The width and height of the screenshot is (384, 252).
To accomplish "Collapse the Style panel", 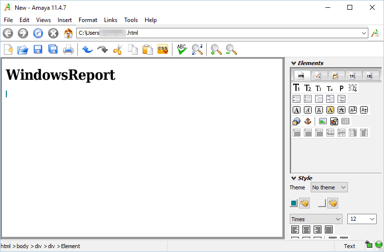I will click(x=294, y=178).
